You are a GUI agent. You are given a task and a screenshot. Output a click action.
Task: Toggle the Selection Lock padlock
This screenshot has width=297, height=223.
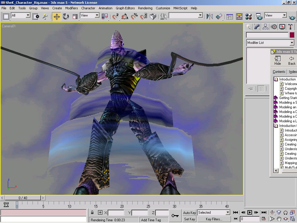pyautogui.click(x=92, y=213)
